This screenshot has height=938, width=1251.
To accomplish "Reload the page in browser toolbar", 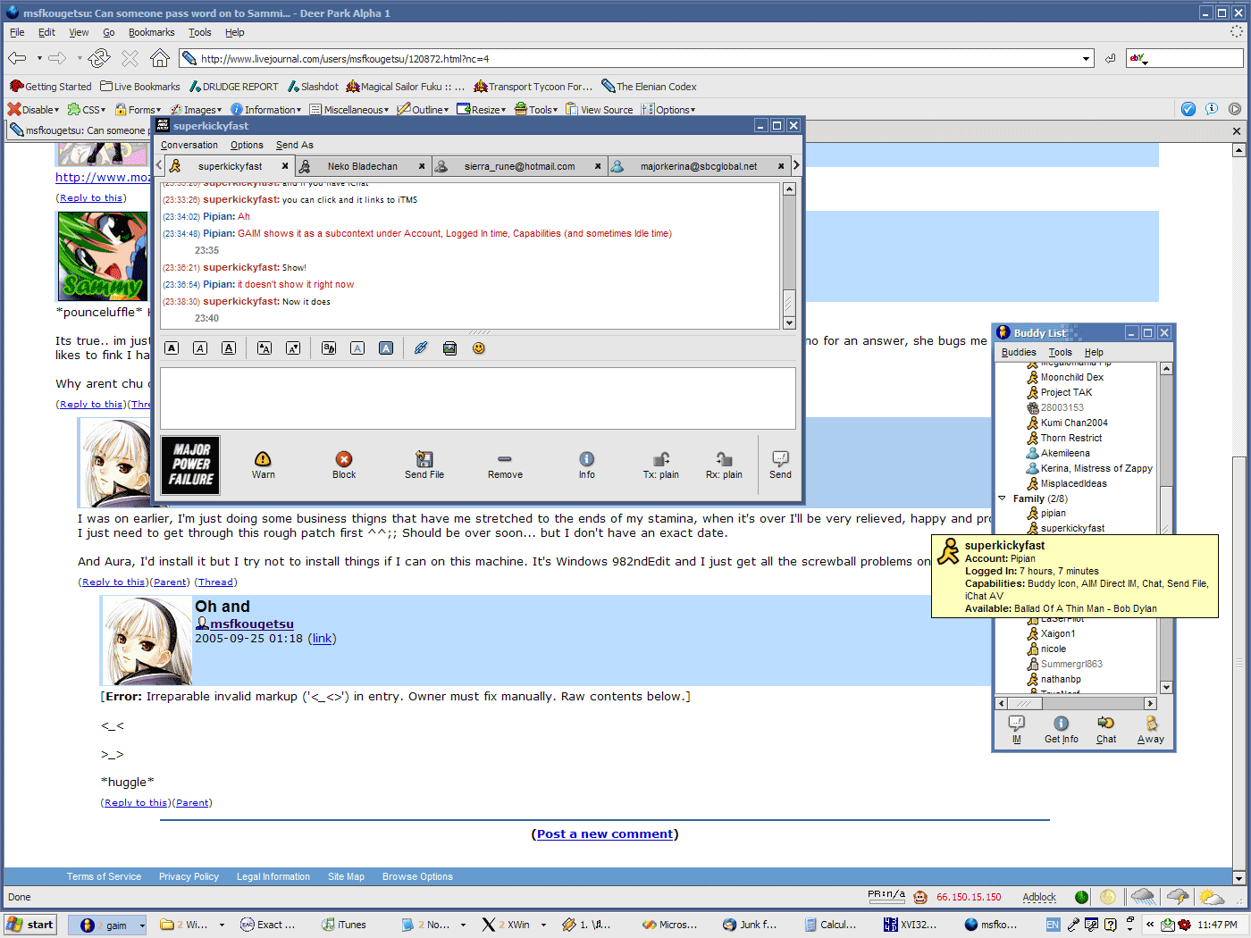I will click(x=99, y=58).
